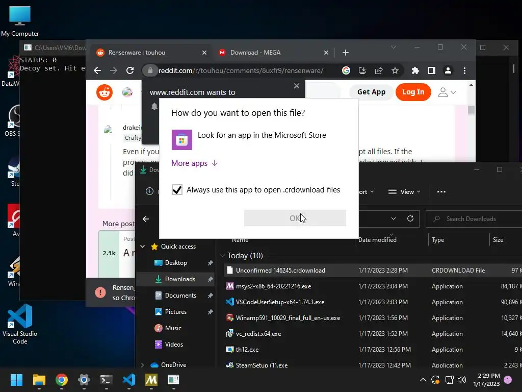This screenshot has height=392, width=522.
Task: Open Chrome from the taskbar
Action: click(x=62, y=380)
